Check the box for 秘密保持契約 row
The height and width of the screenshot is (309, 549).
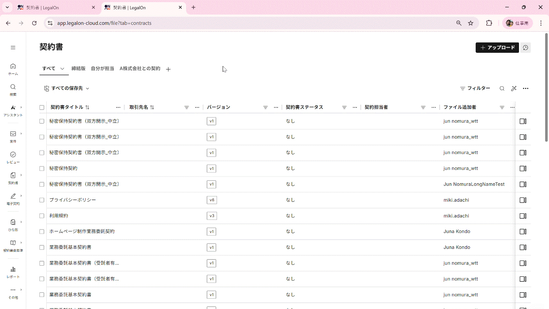(x=42, y=169)
